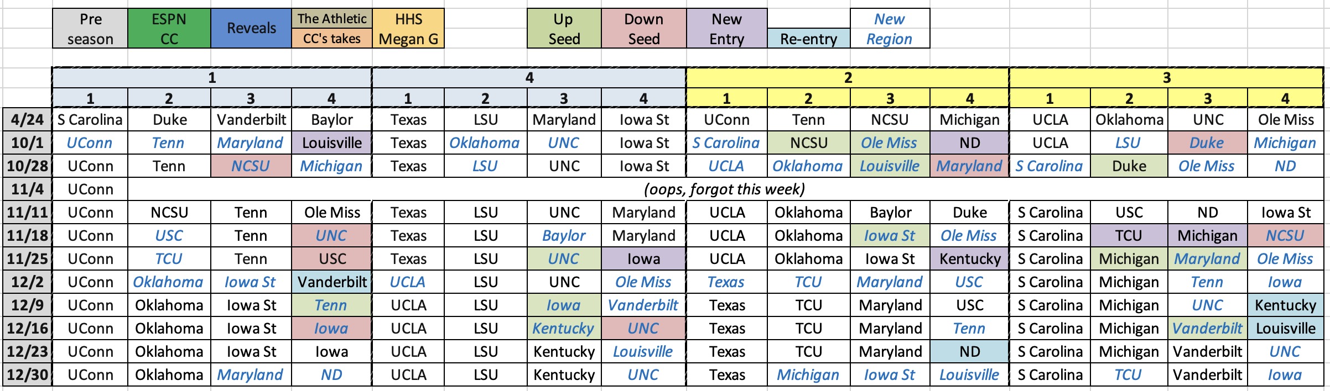This screenshot has height=391, width=1330.
Task: Click the Up Seed legend cell
Action: click(564, 29)
